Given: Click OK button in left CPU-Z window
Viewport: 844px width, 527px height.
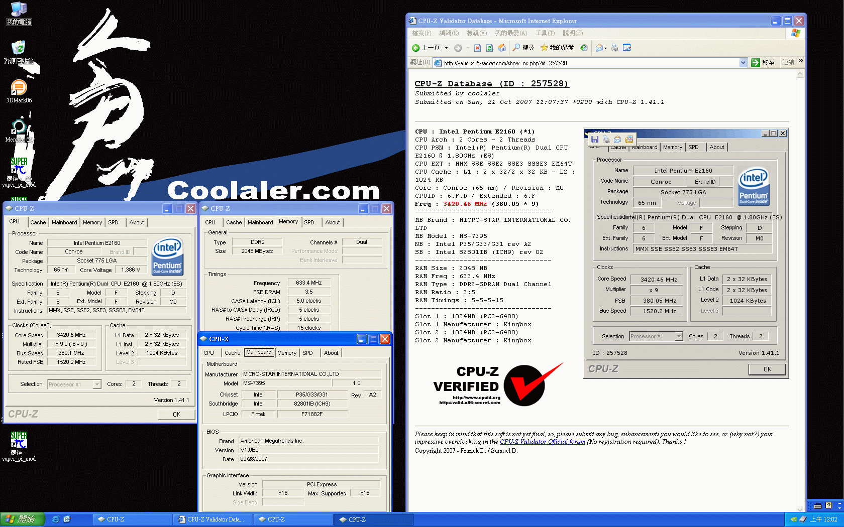Looking at the screenshot, I should tap(176, 414).
